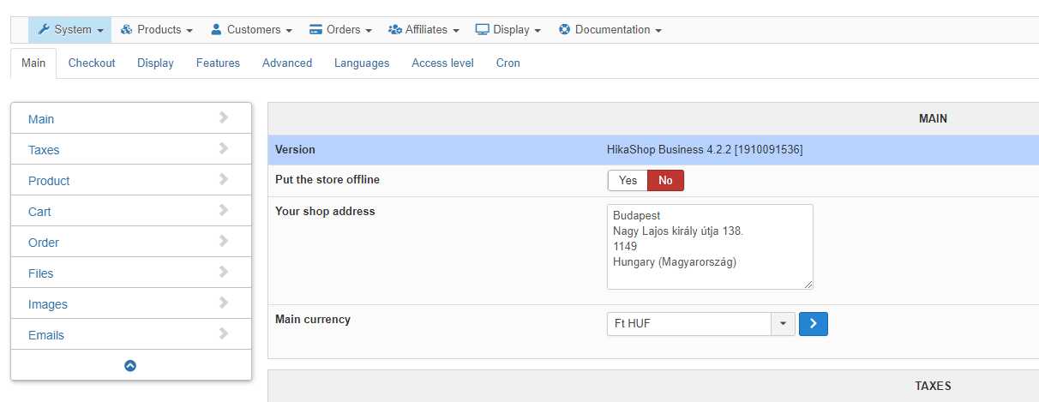
Task: Click the chevron arrow in Images row
Action: click(x=224, y=303)
